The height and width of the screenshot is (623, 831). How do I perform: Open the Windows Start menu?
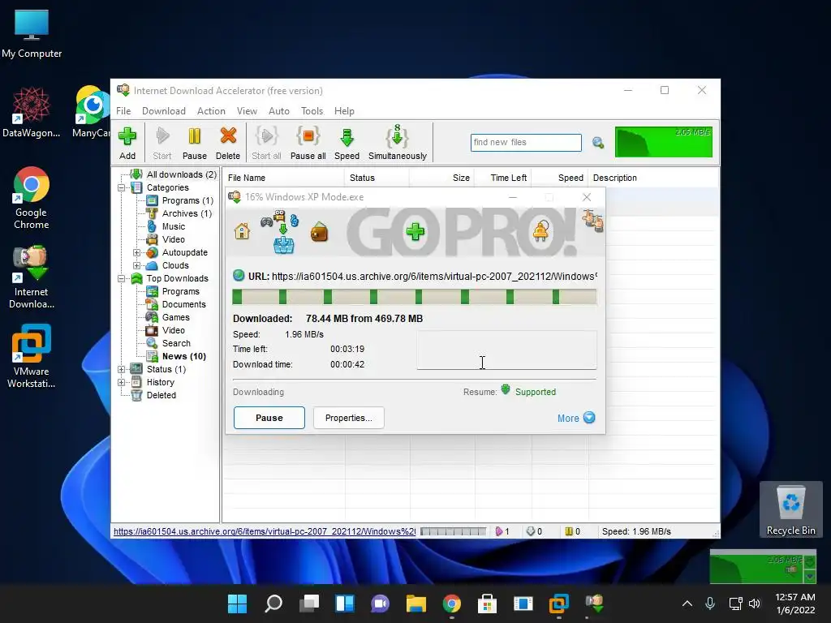tap(238, 604)
